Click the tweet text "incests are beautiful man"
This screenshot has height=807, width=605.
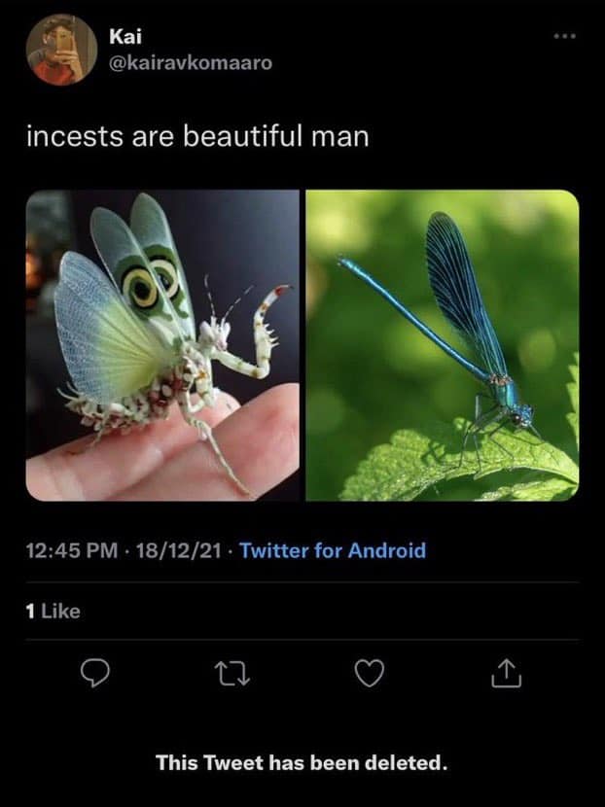197,135
